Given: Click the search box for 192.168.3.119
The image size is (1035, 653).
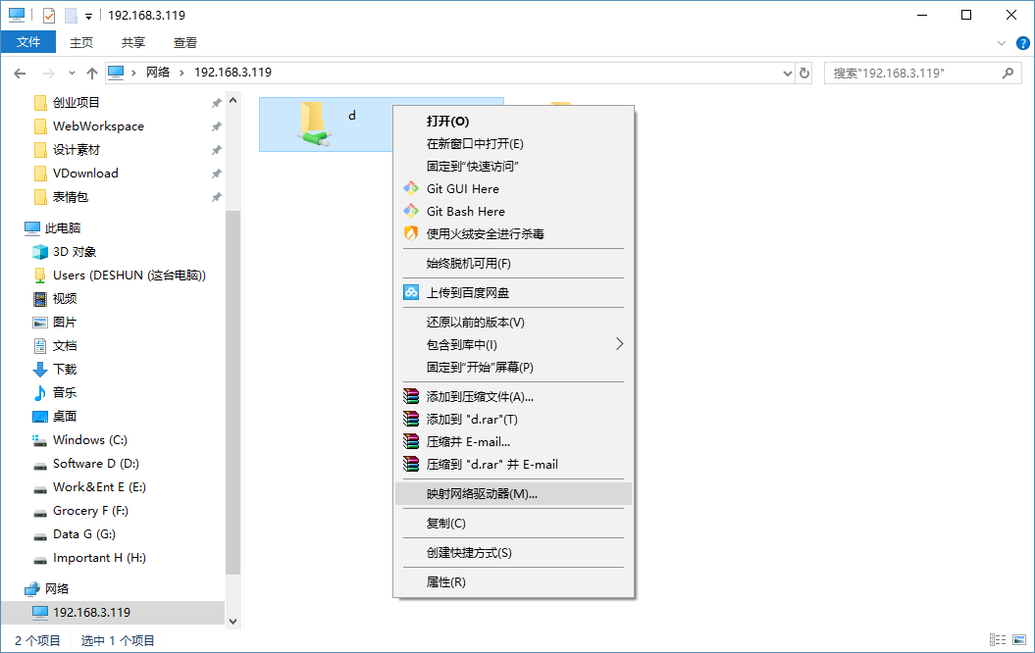Looking at the screenshot, I should coord(923,73).
